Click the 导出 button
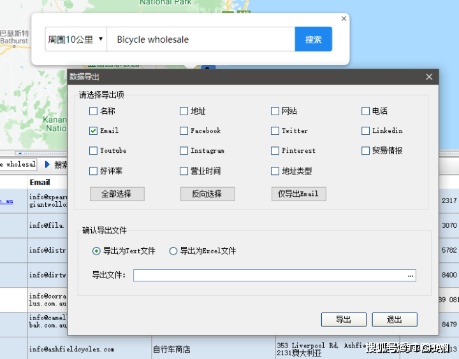Viewport: 459px width, 359px height. [344, 320]
